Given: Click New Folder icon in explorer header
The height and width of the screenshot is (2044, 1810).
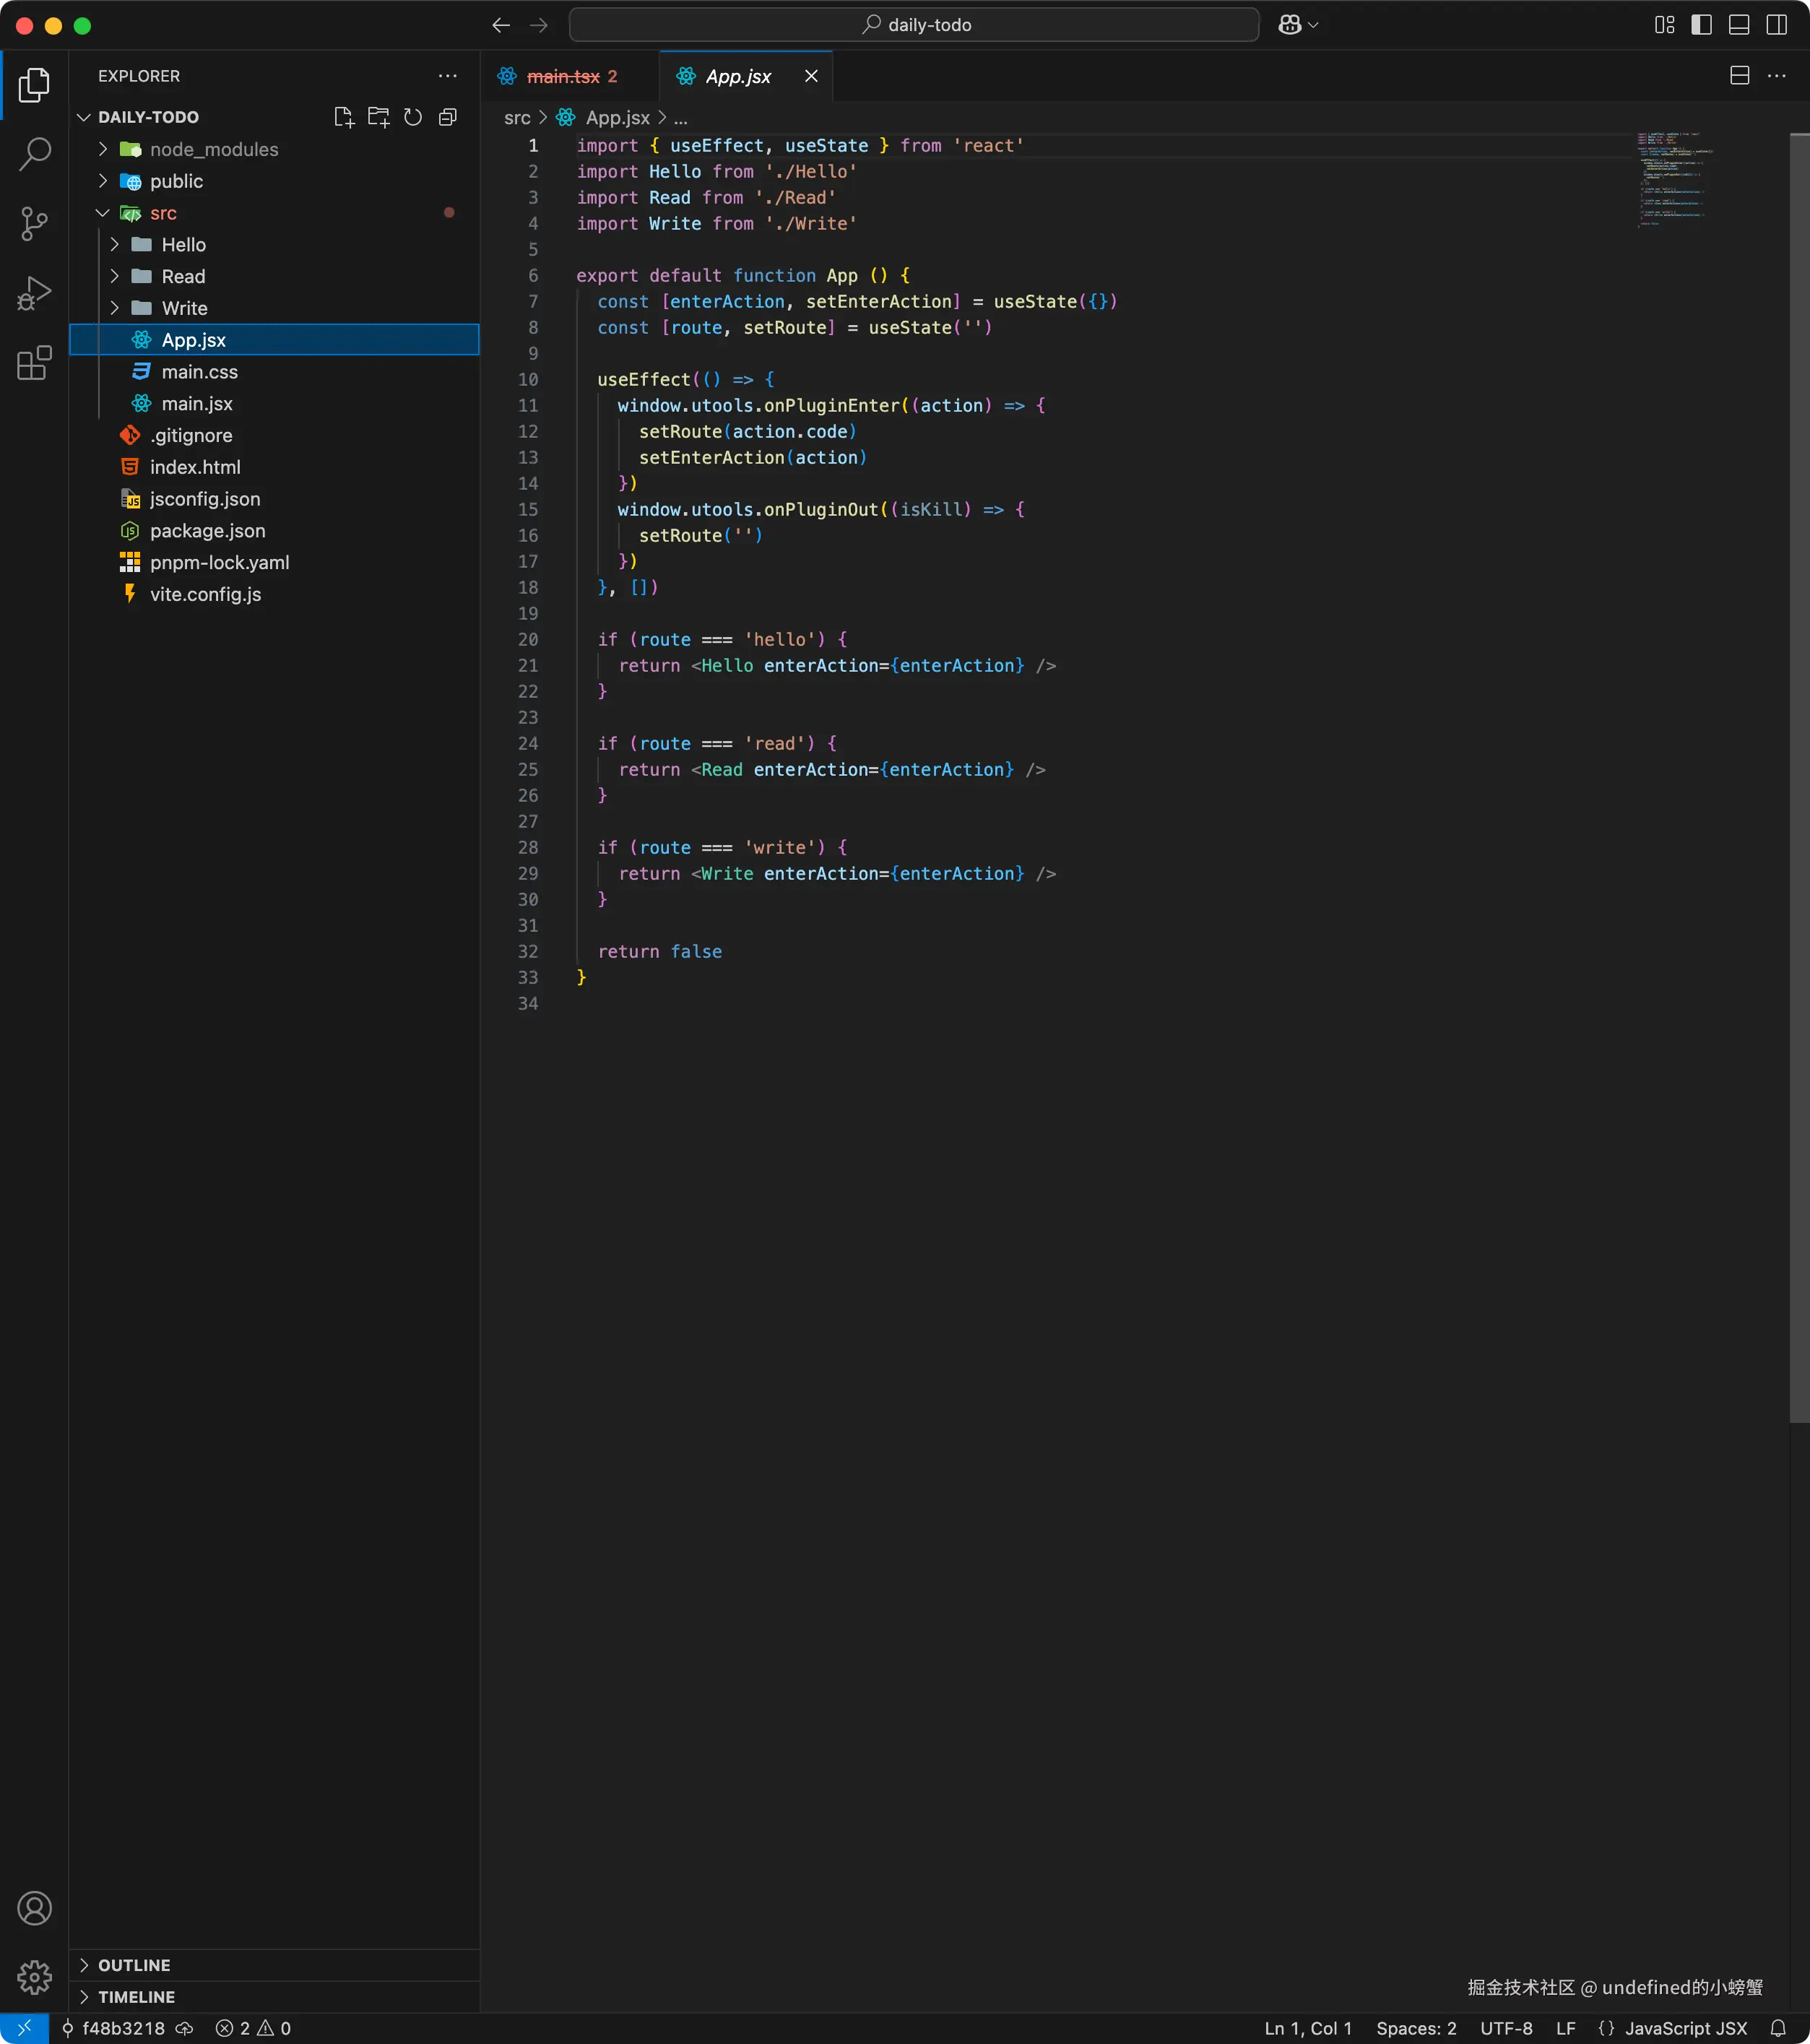Looking at the screenshot, I should pos(378,117).
